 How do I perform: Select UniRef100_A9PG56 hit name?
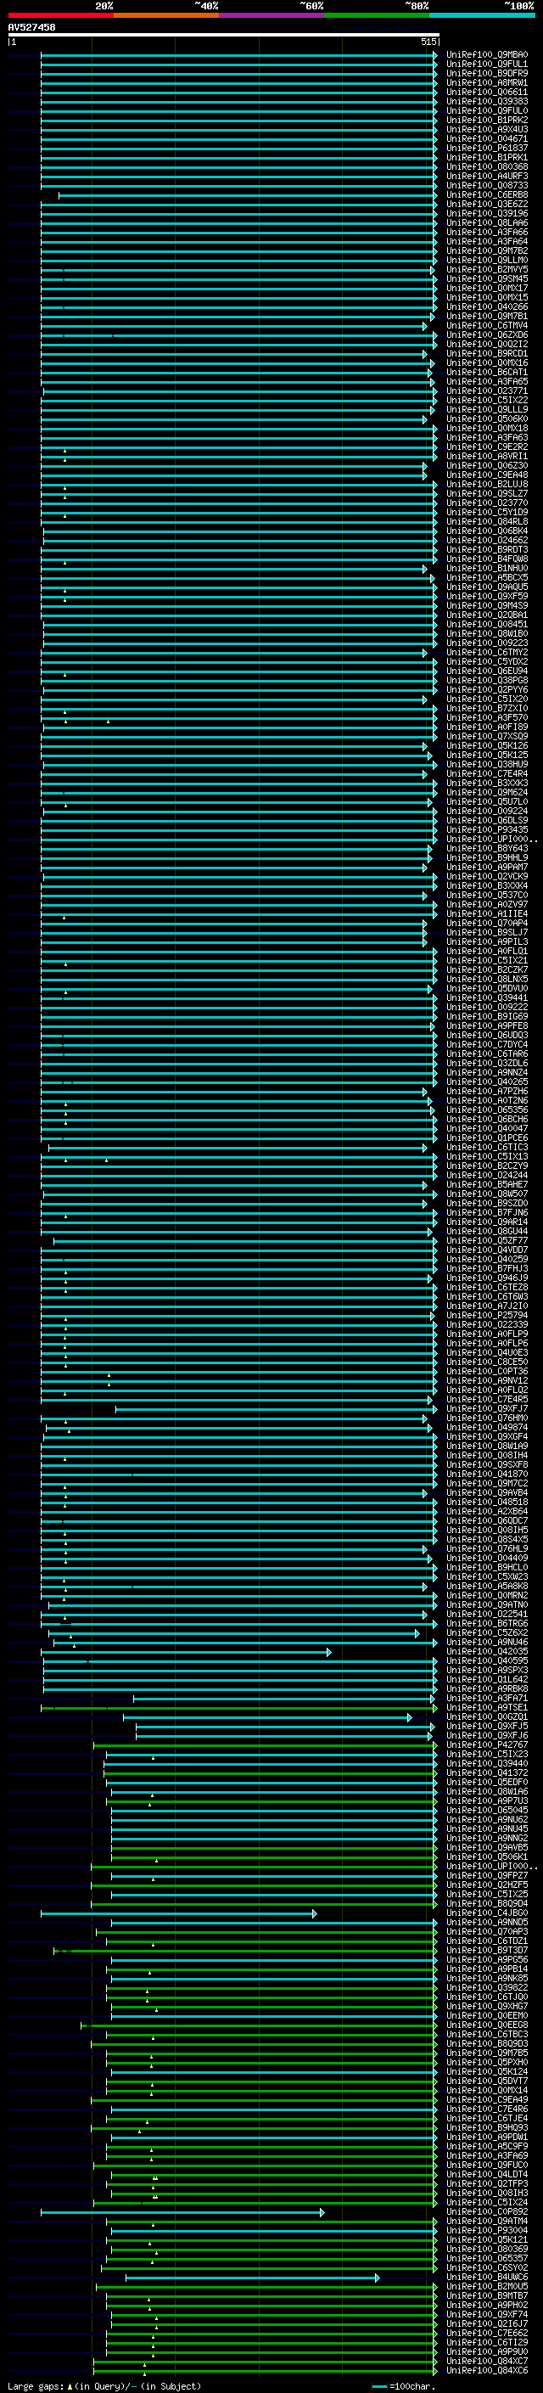point(487,1959)
